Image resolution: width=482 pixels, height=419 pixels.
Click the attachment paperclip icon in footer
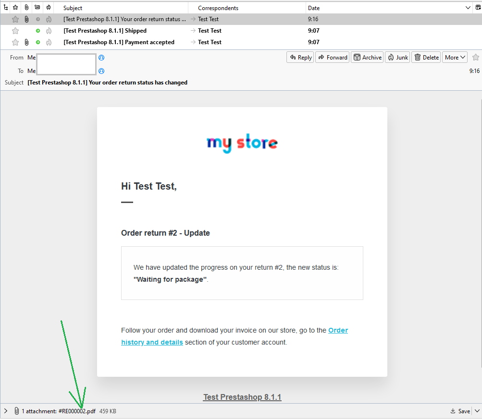click(17, 411)
